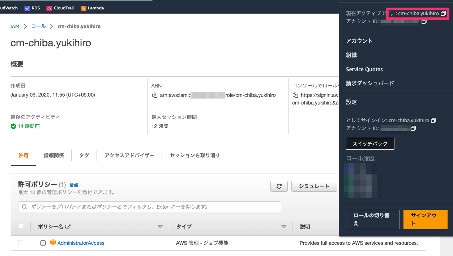
Task: Open the CloudTrail console shortcut
Action: click(x=60, y=8)
